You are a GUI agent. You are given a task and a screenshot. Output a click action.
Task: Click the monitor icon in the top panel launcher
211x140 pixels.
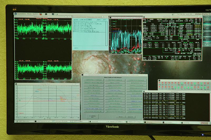(53, 14)
